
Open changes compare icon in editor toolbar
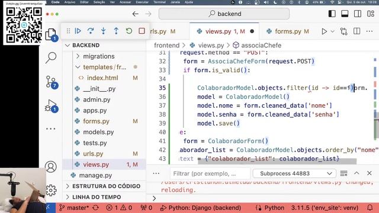343,31
